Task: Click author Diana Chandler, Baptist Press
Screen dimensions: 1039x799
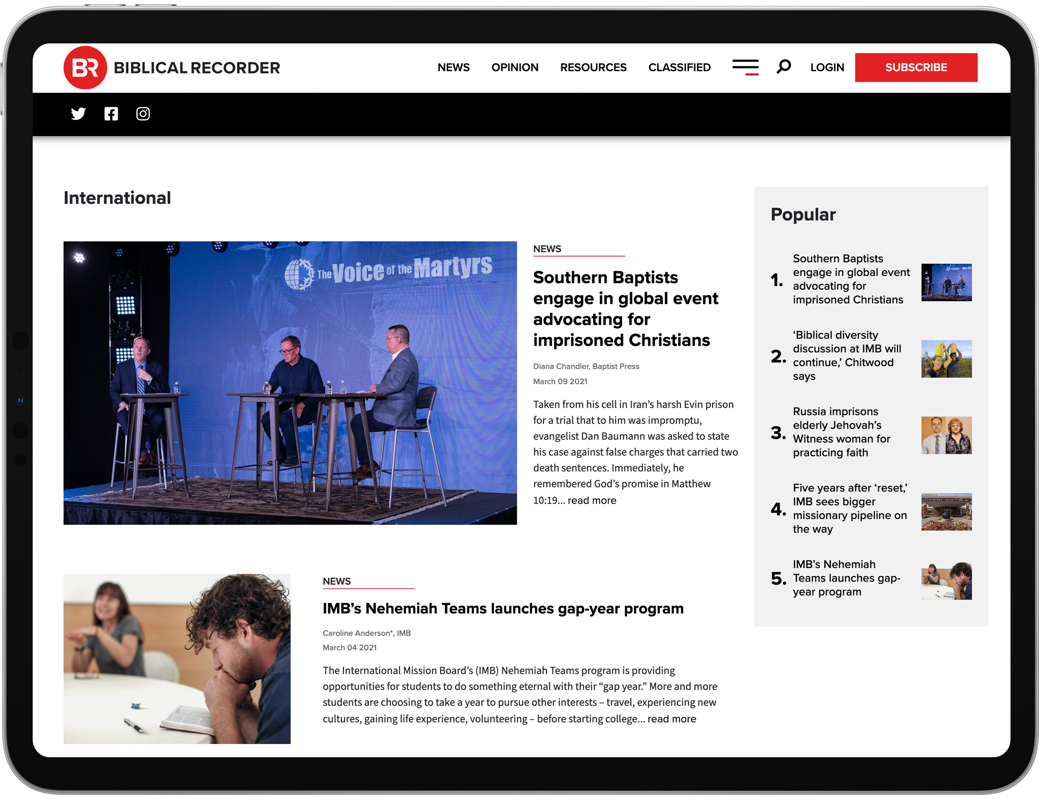Action: click(x=586, y=366)
